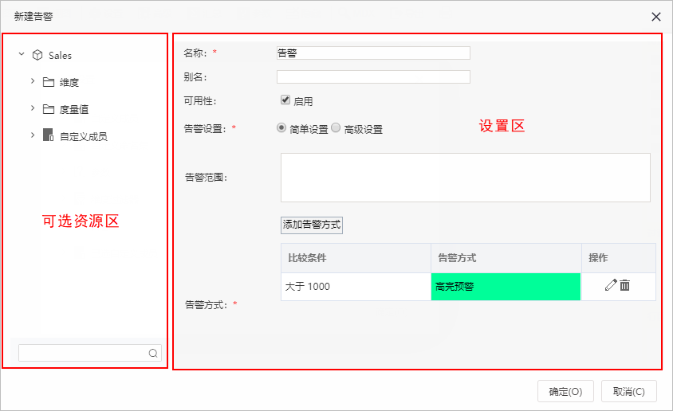Collapse the Sales tree node

22,54
